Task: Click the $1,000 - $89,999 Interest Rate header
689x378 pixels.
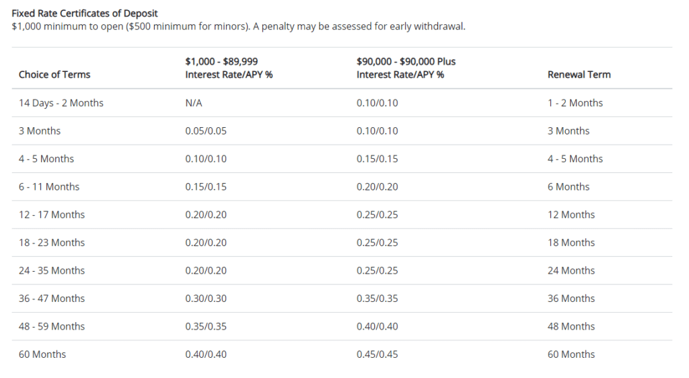Action: (x=229, y=68)
